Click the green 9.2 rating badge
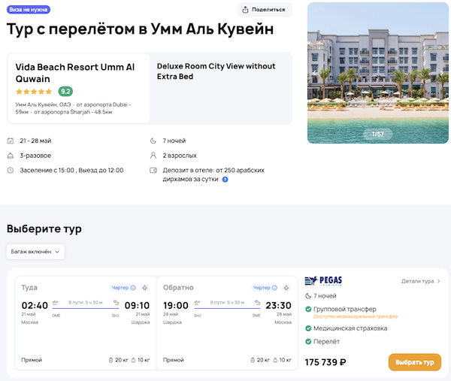The image size is (451, 381). (65, 91)
